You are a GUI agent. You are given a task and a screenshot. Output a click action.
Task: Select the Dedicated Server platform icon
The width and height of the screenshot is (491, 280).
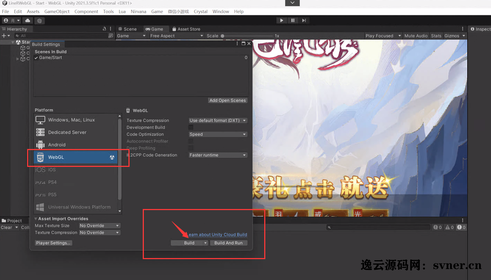(40, 132)
